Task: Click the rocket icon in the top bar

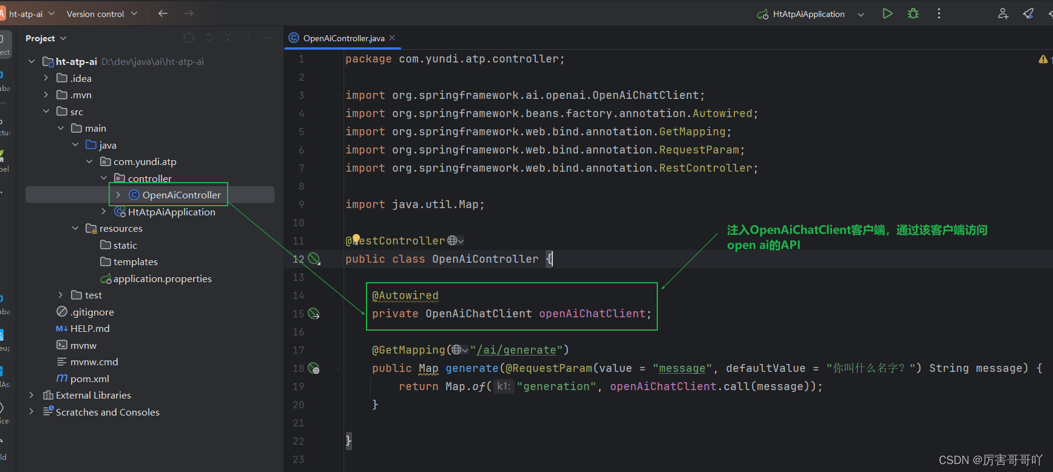Action: pos(1028,13)
